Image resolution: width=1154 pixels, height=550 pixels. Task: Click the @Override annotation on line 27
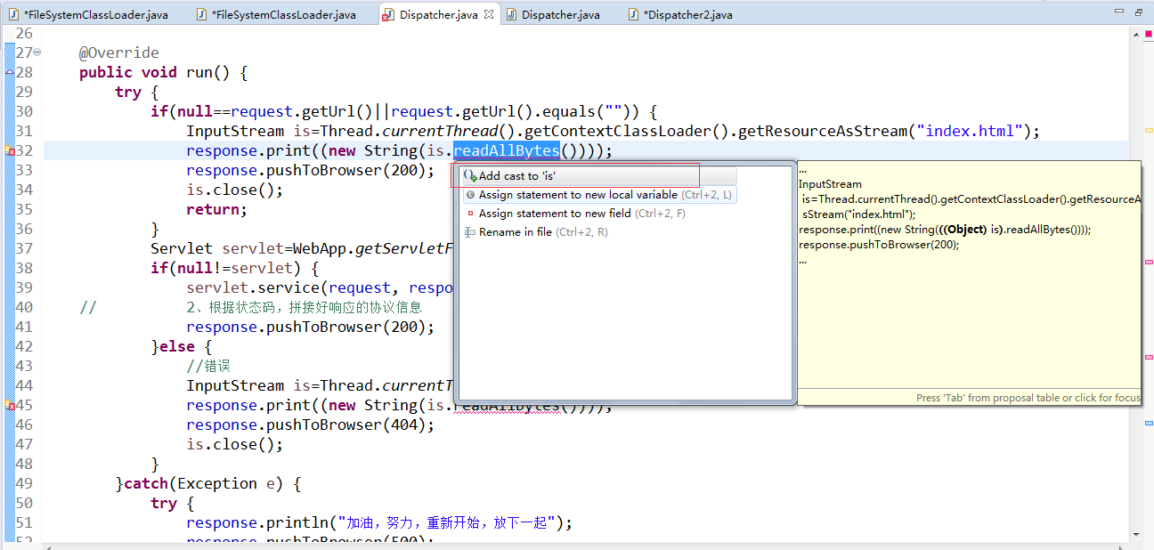pyautogui.click(x=119, y=53)
